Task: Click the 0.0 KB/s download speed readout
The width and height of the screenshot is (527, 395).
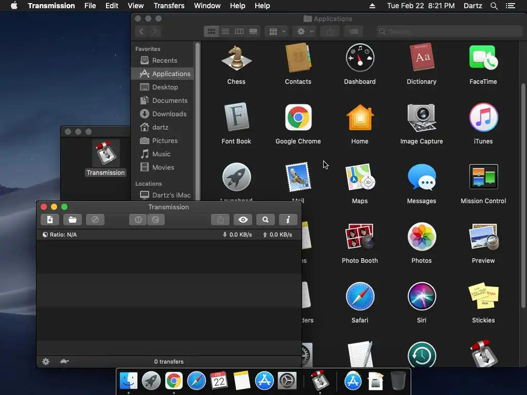Action: (x=237, y=235)
